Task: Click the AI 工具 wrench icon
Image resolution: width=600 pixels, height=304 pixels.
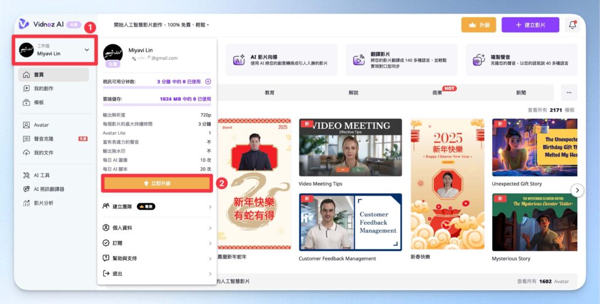Action: 26,175
